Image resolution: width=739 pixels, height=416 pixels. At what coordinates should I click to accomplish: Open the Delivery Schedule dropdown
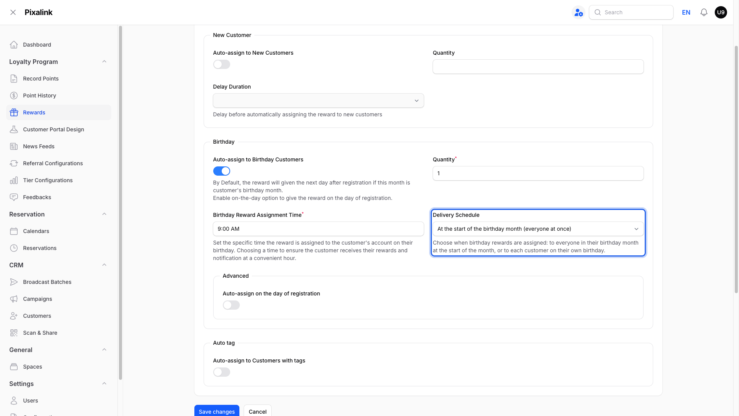538,229
